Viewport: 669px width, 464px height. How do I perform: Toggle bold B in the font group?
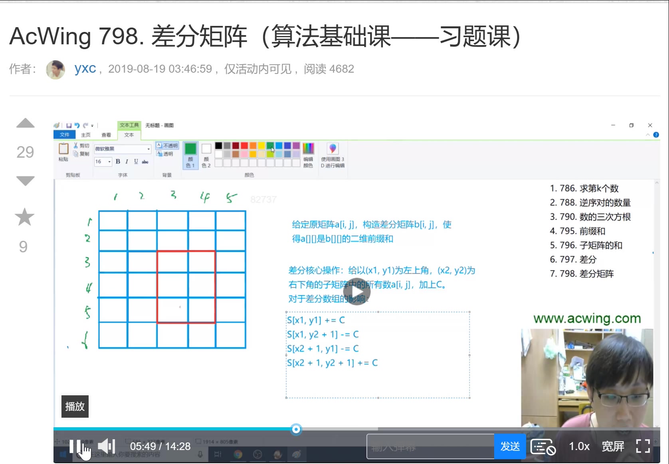pos(118,161)
